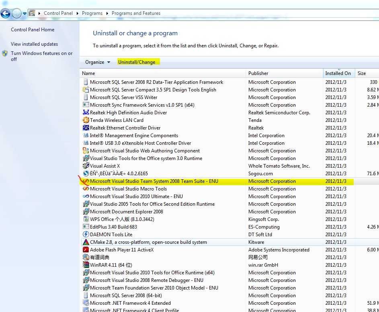Viewport: 379px width, 312px height.
Task: Click the Forward navigation arrow button
Action: click(x=16, y=13)
